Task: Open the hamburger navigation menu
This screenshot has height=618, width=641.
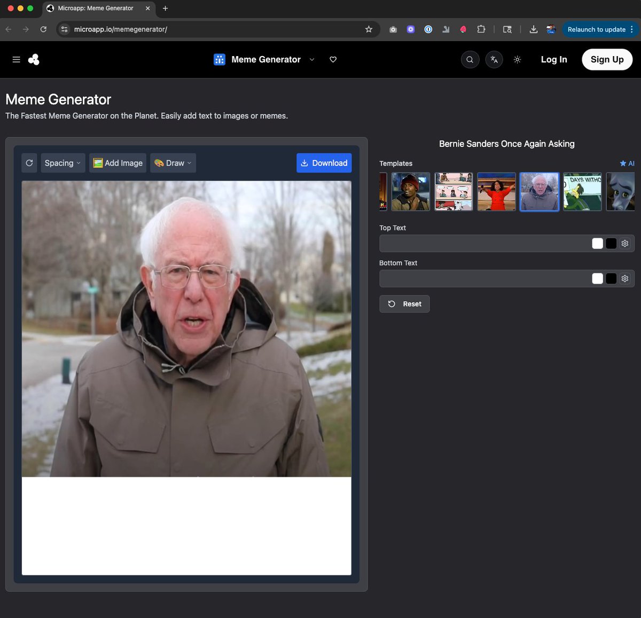Action: click(16, 59)
